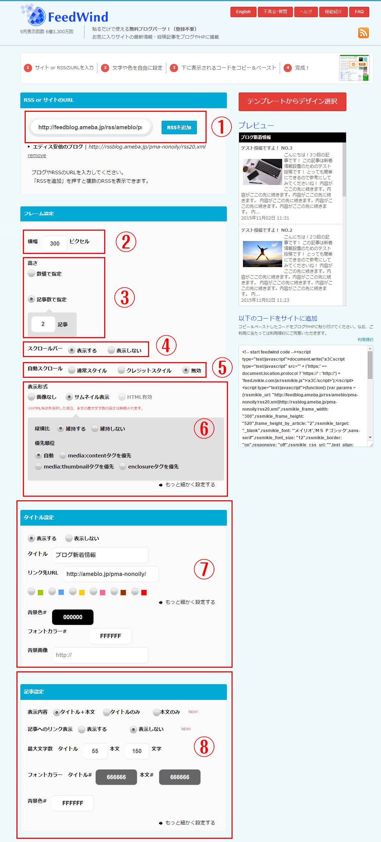Open the orange RSS feed icon
Screen dimensions: 381x842
tap(363, 33)
